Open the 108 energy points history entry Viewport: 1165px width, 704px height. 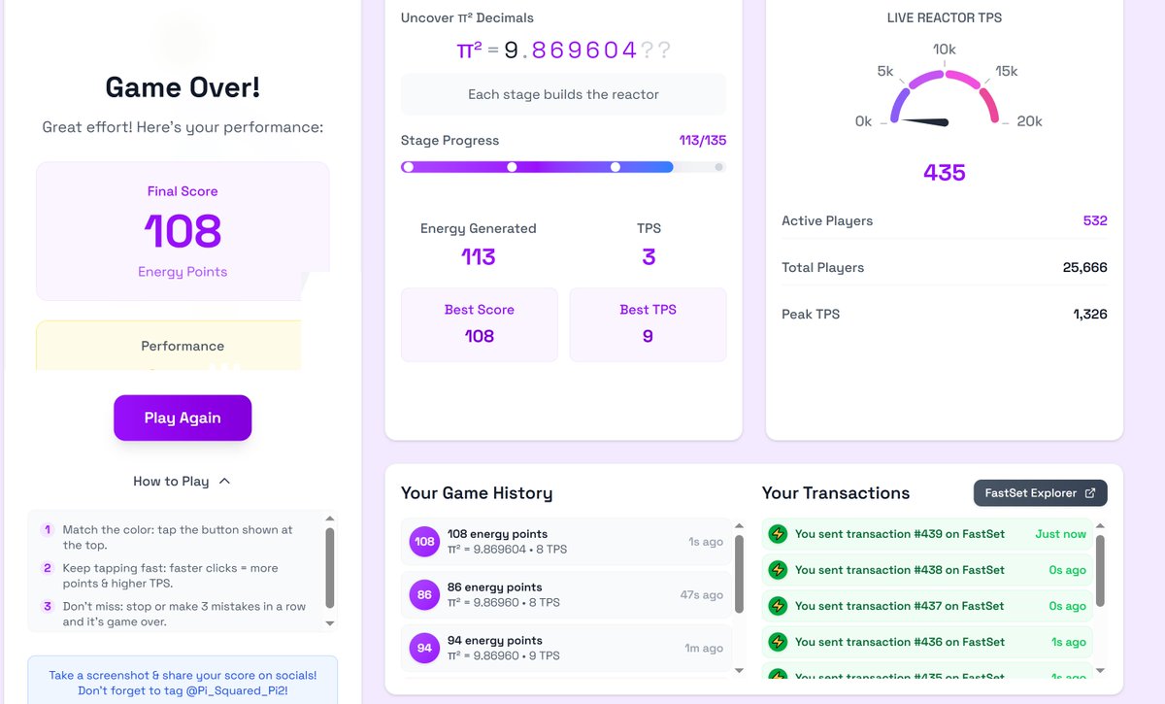566,542
